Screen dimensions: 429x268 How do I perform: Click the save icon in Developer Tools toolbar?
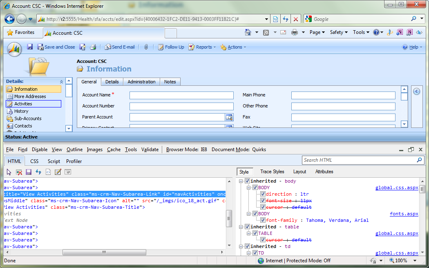[28, 172]
